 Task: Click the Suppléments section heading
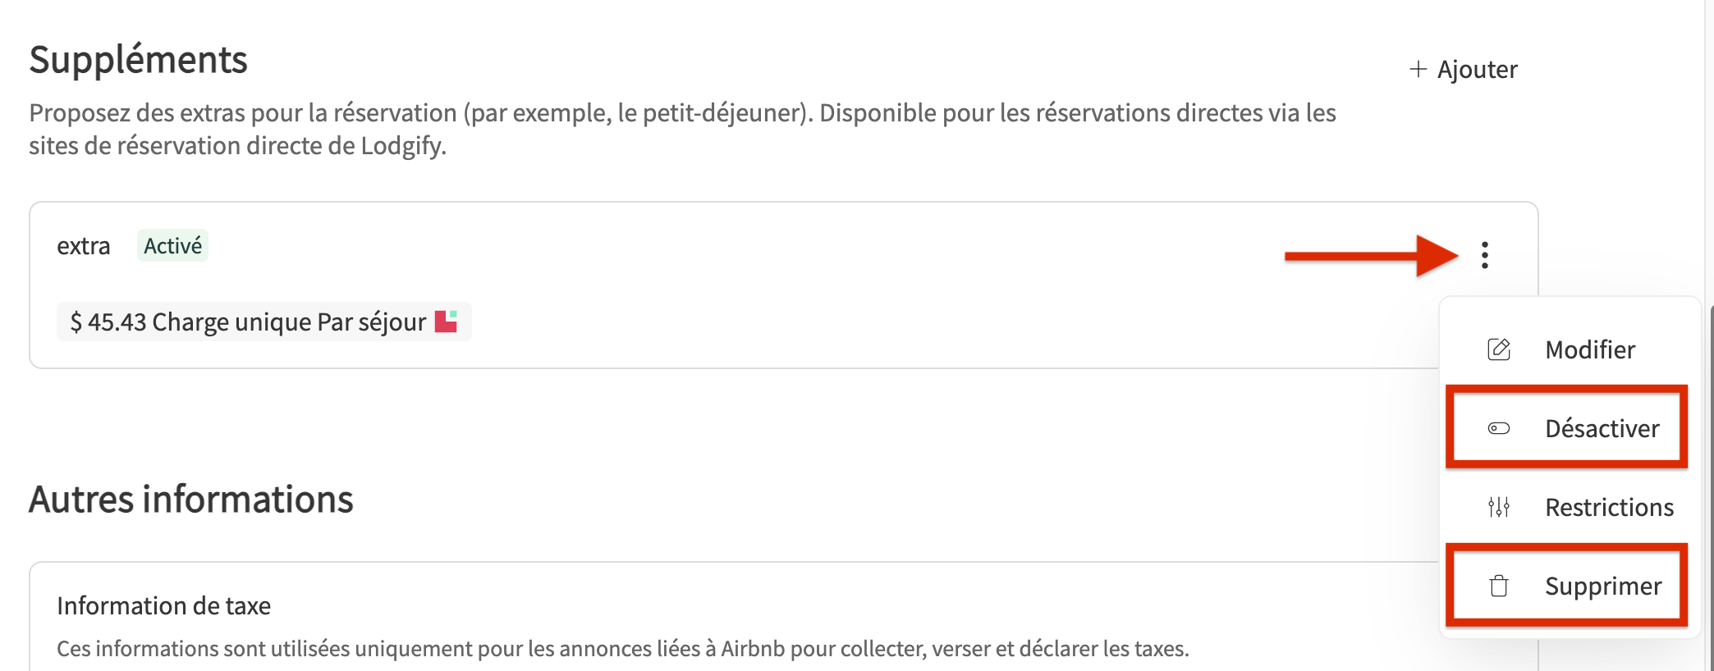coord(138,60)
